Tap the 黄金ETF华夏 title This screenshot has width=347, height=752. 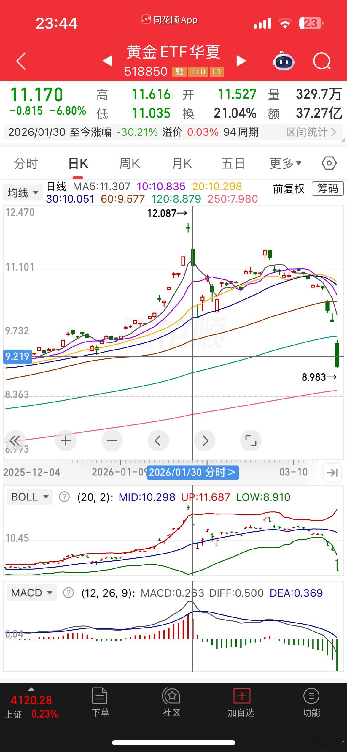(173, 52)
